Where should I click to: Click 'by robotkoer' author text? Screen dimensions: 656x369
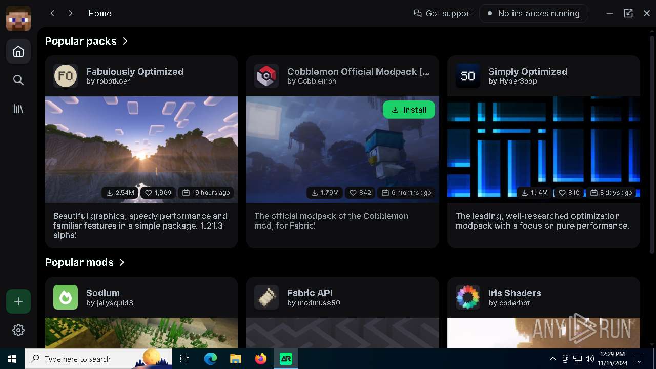tap(108, 81)
